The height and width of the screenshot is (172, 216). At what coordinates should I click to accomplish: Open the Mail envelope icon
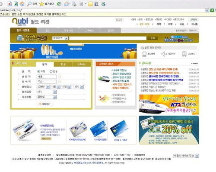click(67, 4)
